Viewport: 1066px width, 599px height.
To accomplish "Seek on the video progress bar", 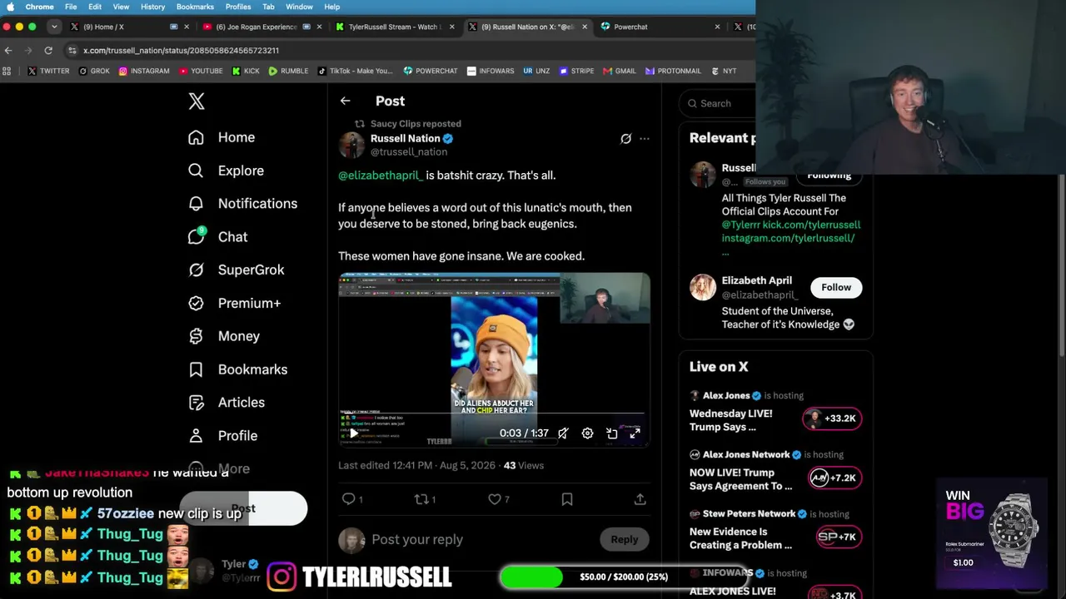I will point(494,413).
